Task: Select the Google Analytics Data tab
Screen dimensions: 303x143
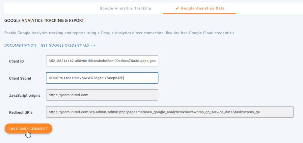Action: point(202,9)
